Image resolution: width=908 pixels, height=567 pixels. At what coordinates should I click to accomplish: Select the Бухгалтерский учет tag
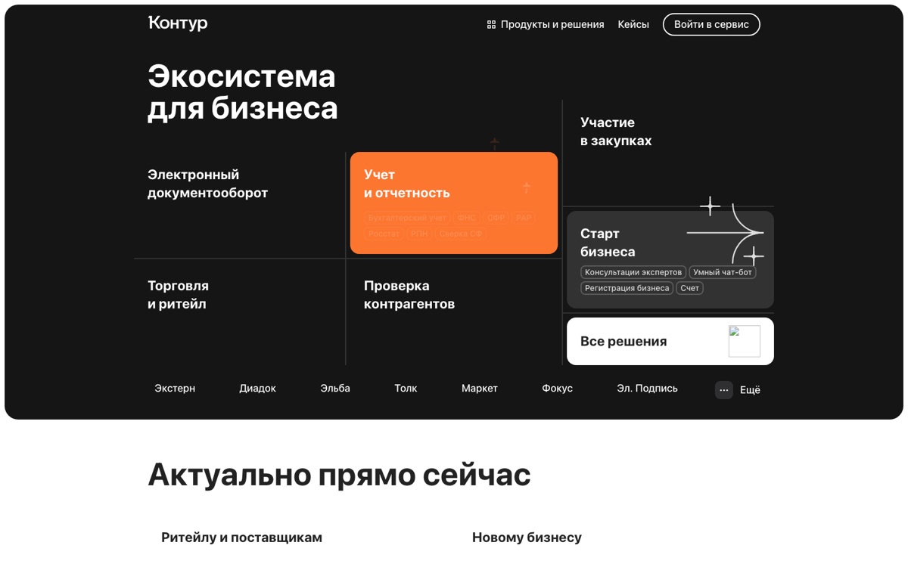coord(407,218)
